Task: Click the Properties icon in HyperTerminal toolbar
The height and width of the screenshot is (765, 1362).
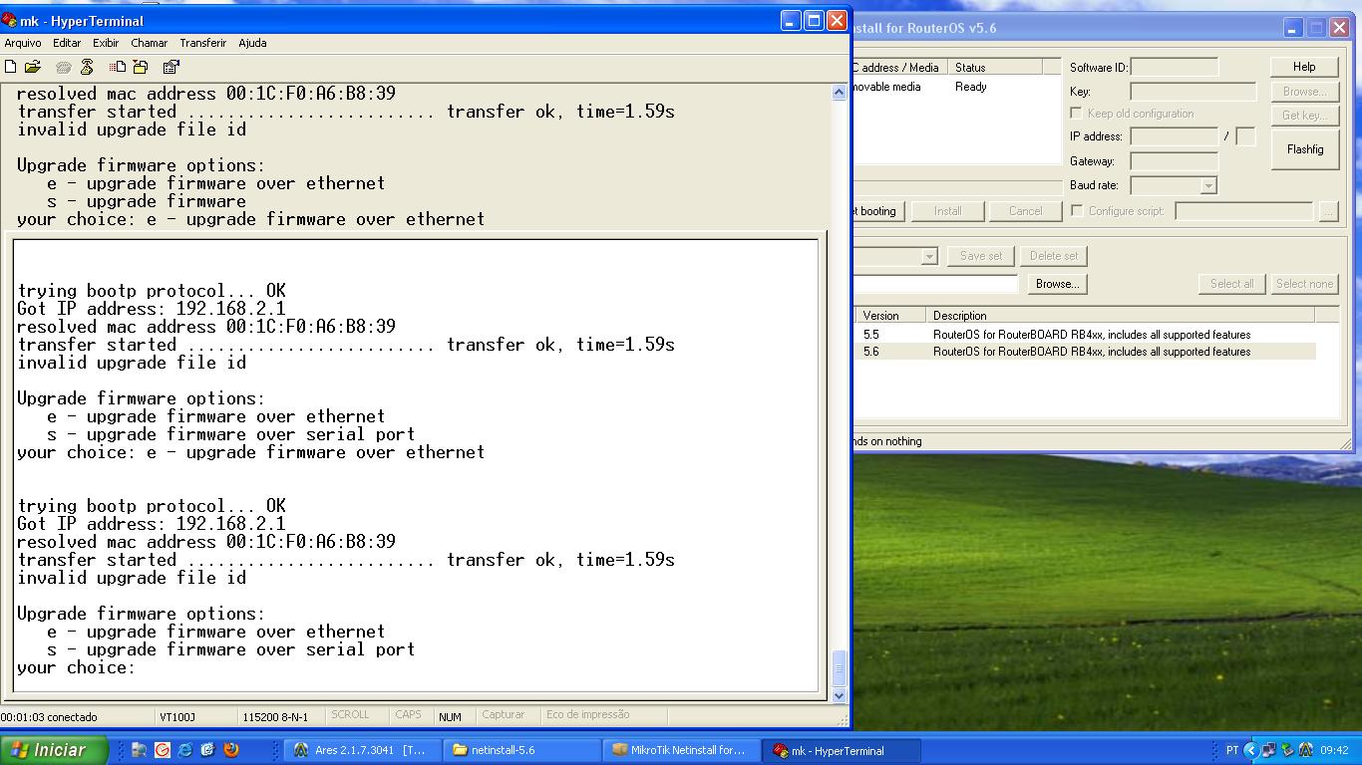Action: pos(170,67)
